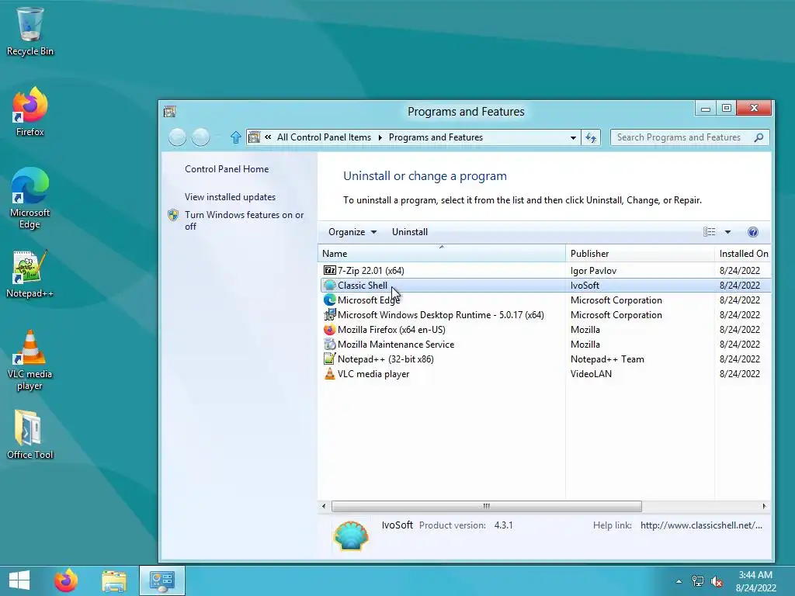Click the scroll left arrow
795x596 pixels.
pyautogui.click(x=324, y=506)
